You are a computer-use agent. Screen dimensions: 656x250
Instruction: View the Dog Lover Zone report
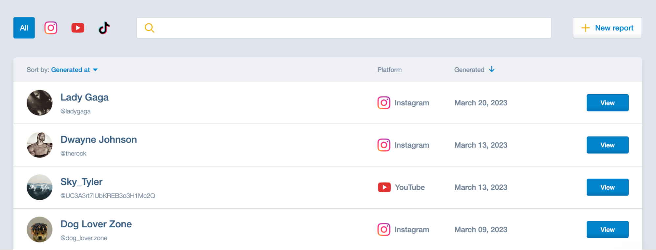click(x=608, y=230)
